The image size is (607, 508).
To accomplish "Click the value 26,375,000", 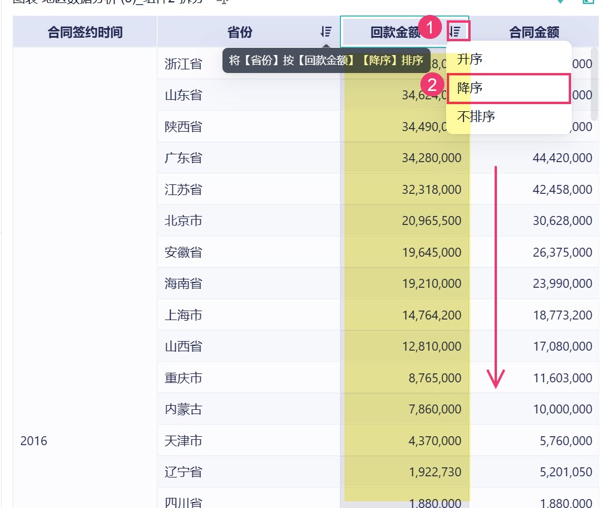I will [x=562, y=252].
